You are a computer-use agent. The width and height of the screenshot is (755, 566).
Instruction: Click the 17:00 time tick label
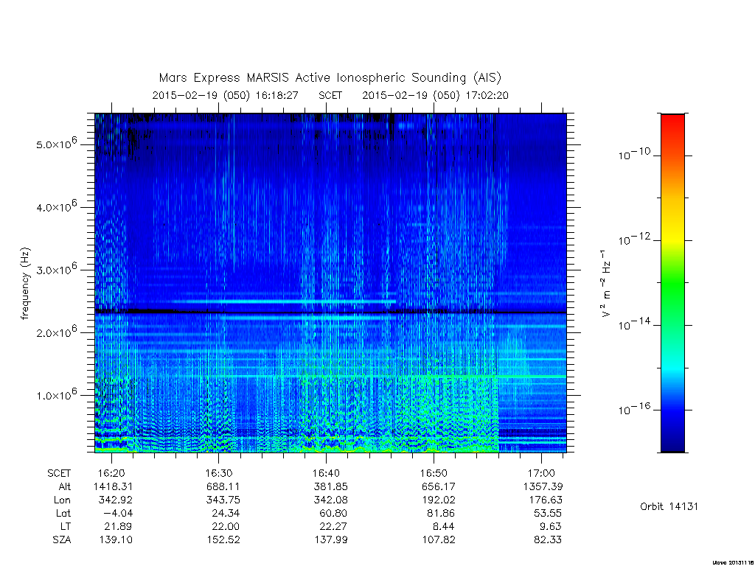coord(541,473)
